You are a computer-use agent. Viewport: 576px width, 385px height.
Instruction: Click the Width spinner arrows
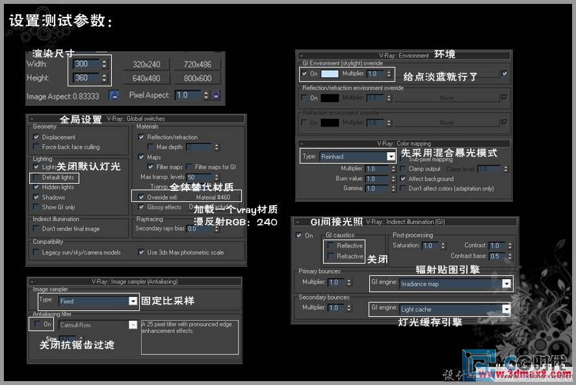(x=104, y=64)
